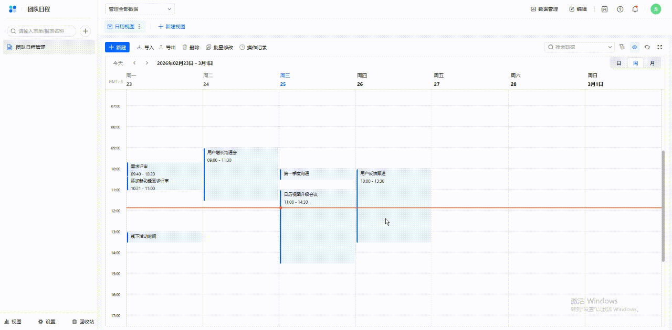Switch calendar to 月 month view
Viewport: 672px width, 330px height.
tap(652, 63)
